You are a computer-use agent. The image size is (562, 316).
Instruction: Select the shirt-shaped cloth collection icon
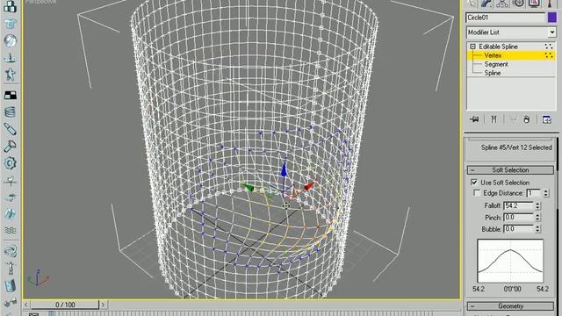coord(10,24)
